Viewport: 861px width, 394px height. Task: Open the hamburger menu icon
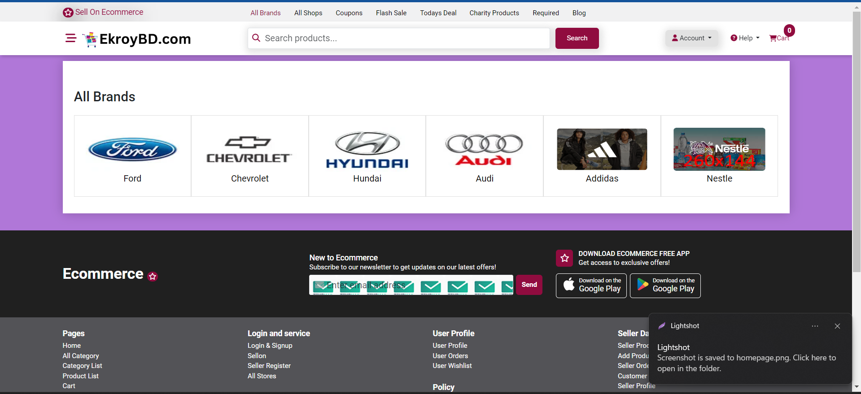[70, 38]
